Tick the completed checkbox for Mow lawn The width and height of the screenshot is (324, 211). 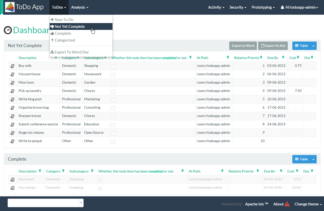(113, 83)
